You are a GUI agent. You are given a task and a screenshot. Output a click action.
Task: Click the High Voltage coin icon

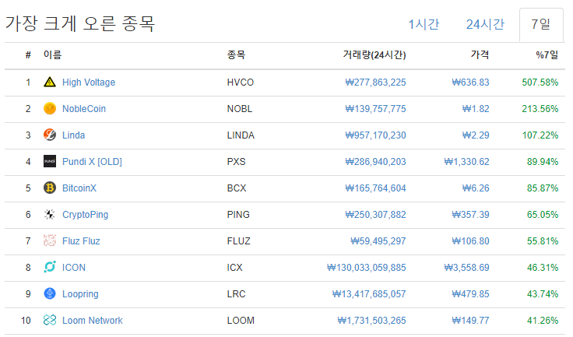click(x=50, y=82)
